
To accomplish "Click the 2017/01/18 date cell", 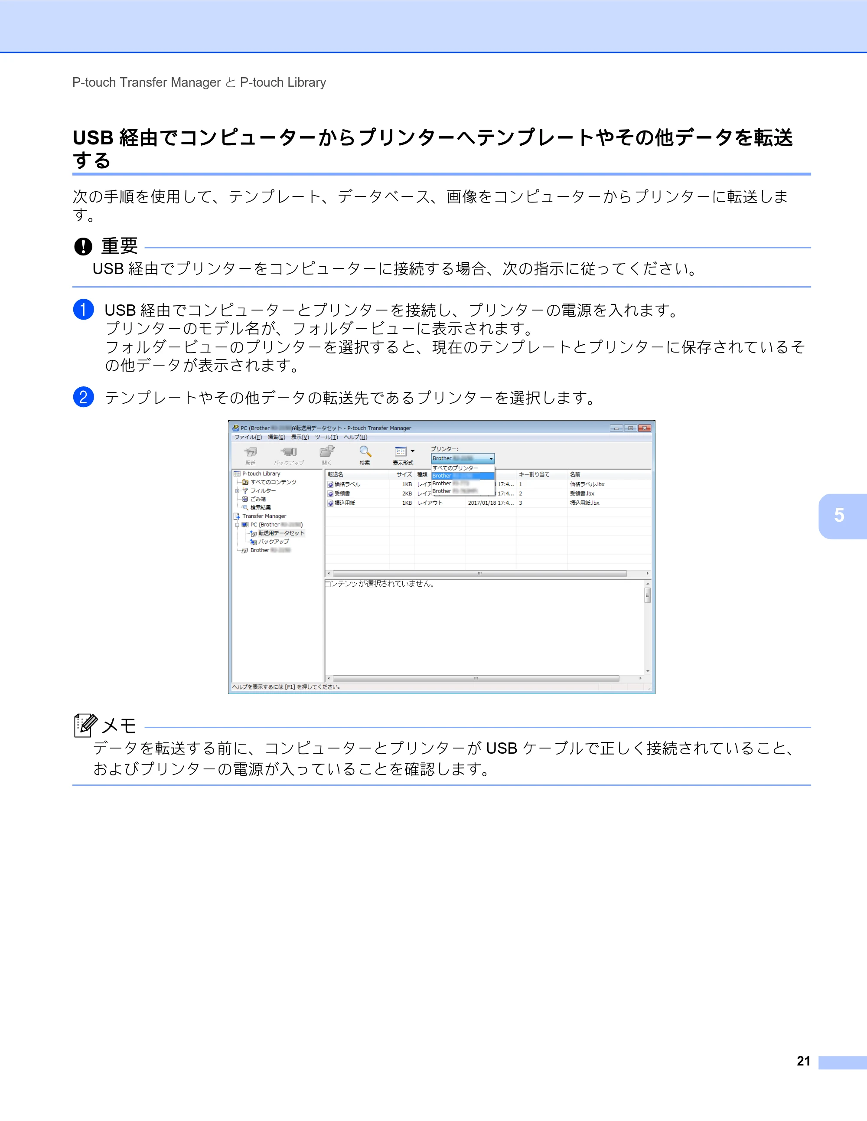I will [x=490, y=503].
